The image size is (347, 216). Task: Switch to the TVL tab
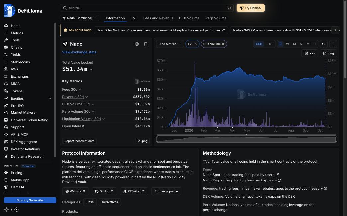[134, 18]
